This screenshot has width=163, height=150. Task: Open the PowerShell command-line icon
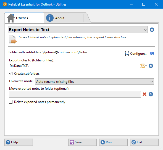point(152,54)
